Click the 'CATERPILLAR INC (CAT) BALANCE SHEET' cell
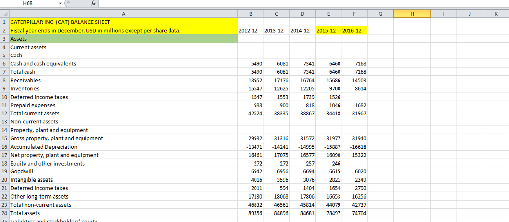509x222 pixels. [x=123, y=22]
